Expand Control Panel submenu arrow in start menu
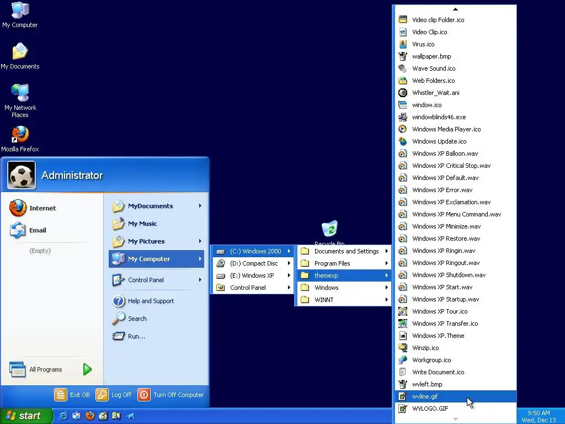This screenshot has width=565, height=424. 200,280
